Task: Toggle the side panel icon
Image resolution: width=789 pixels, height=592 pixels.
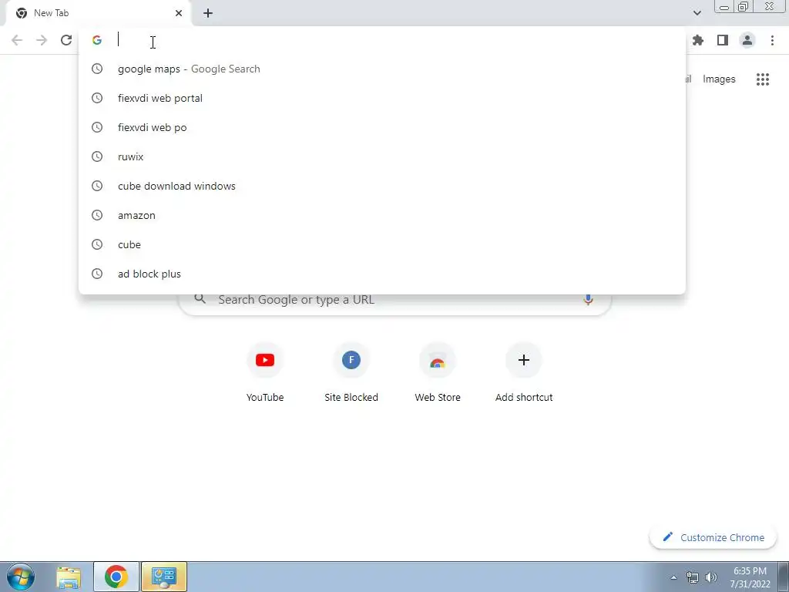Action: click(723, 40)
